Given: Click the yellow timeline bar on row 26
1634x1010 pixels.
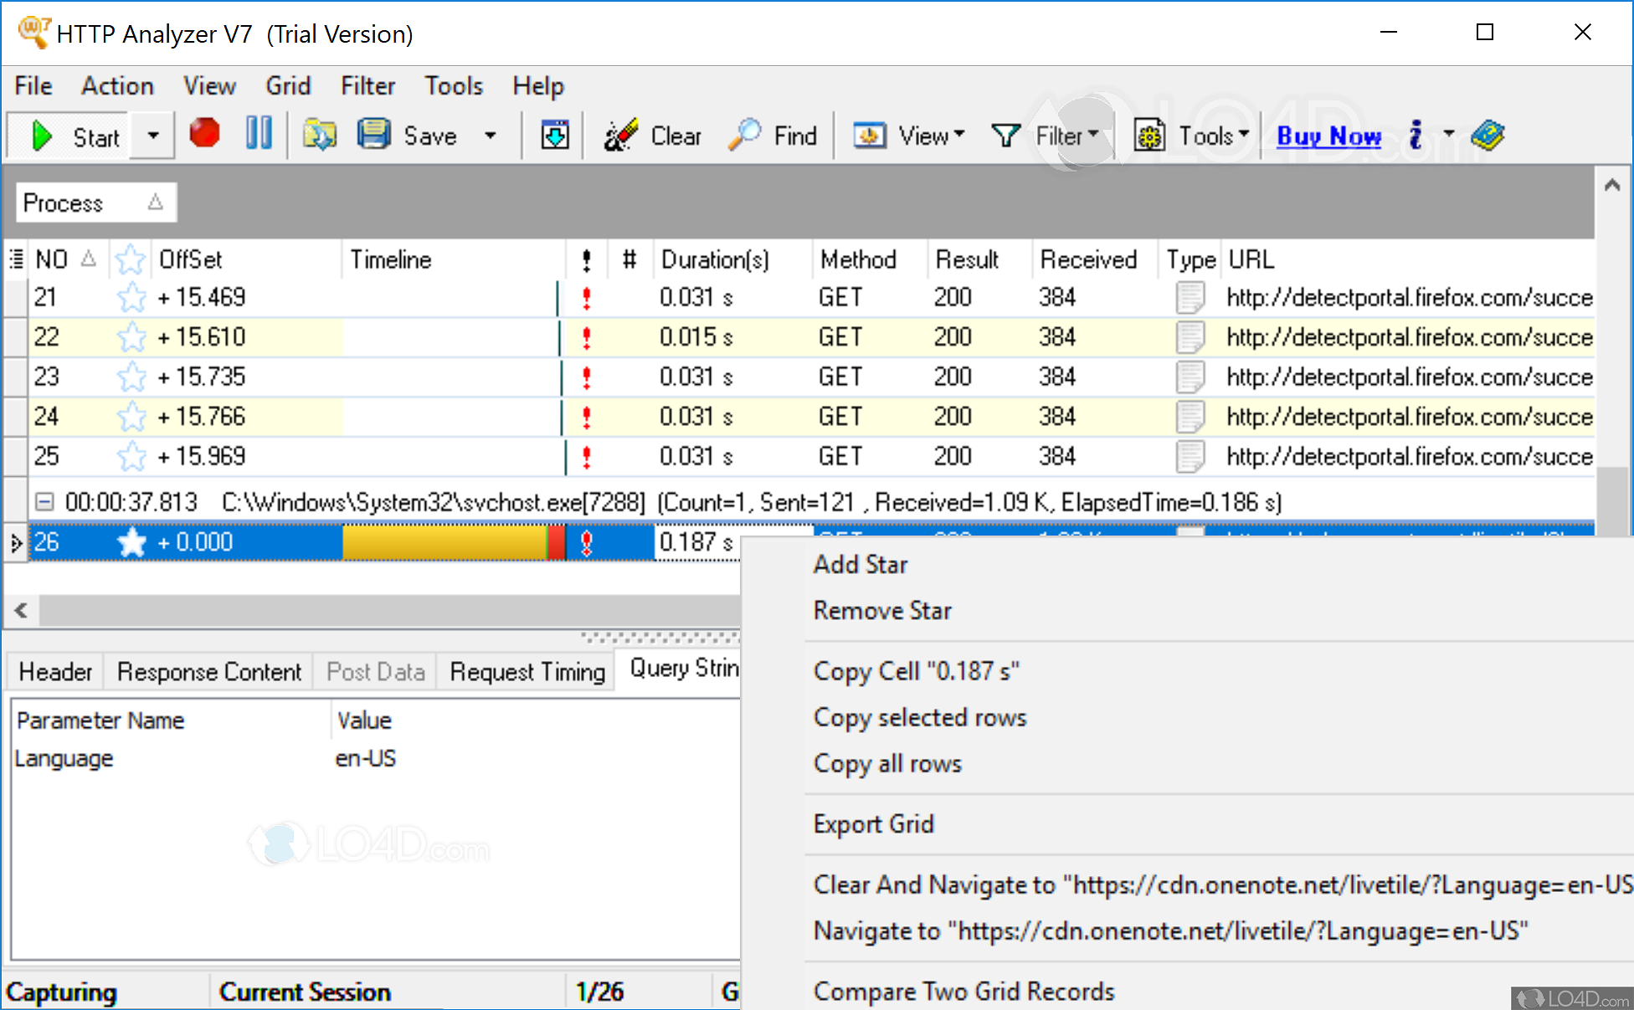Looking at the screenshot, I should [444, 541].
